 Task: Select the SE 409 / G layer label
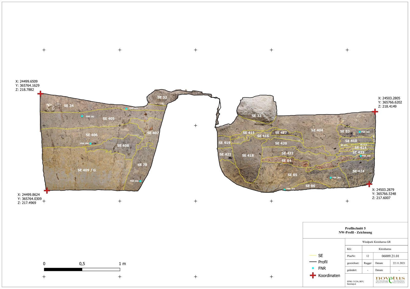click(x=87, y=170)
